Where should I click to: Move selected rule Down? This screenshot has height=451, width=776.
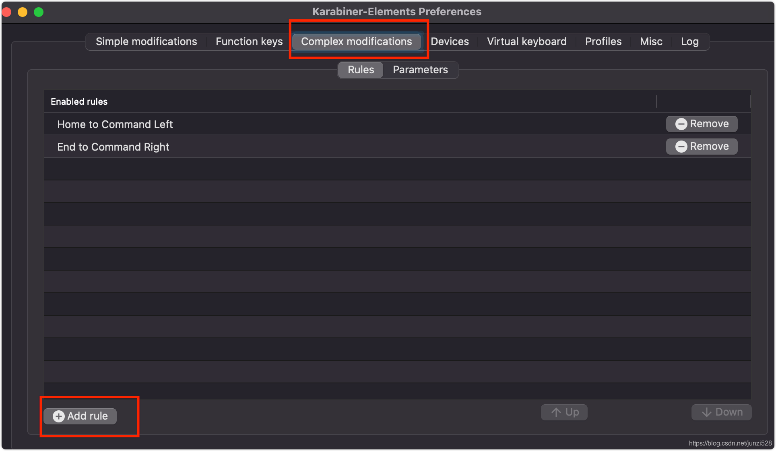click(x=721, y=412)
